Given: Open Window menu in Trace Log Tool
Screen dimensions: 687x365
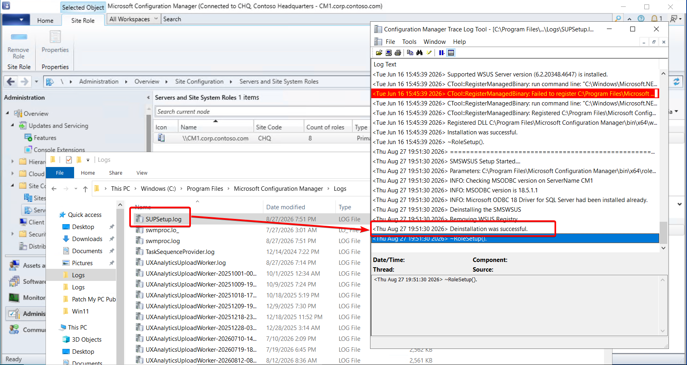Looking at the screenshot, I should (435, 42).
